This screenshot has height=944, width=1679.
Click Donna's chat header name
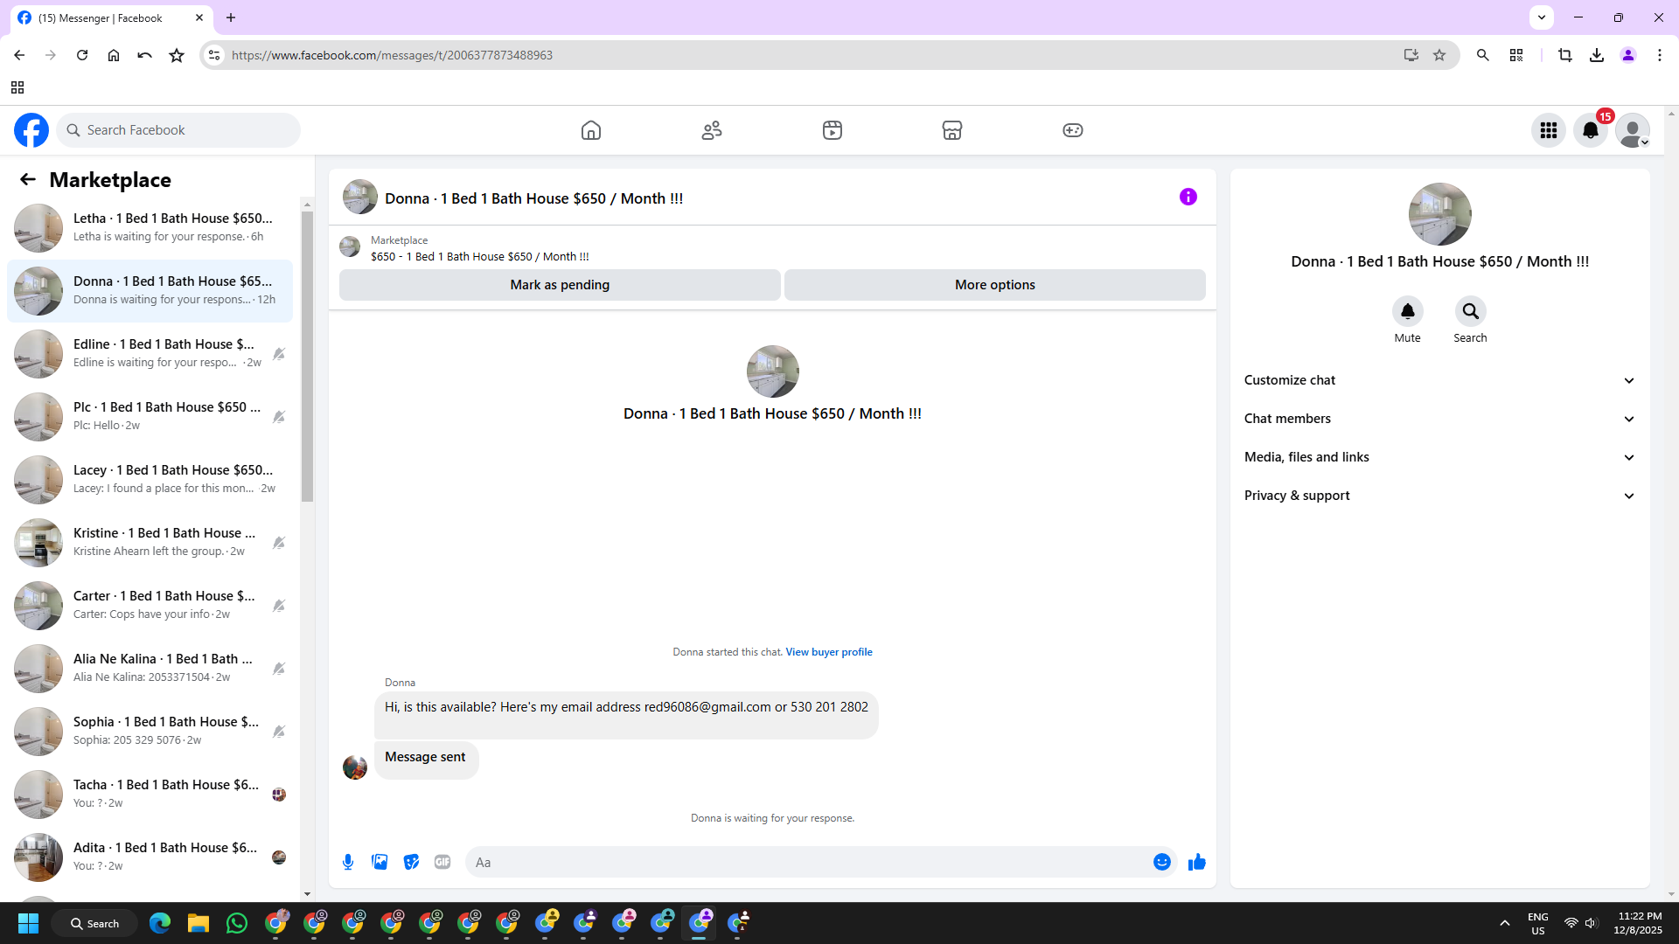point(533,198)
